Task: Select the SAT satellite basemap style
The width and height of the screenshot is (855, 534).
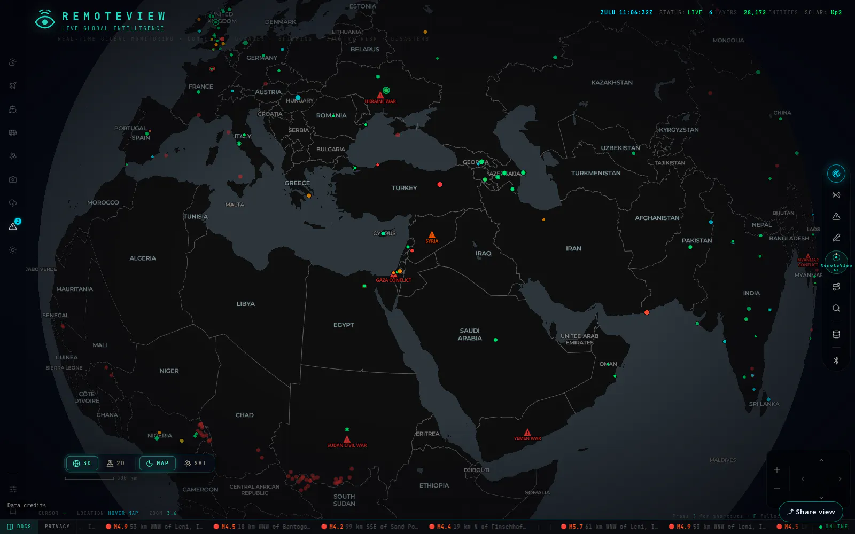Action: (196, 463)
